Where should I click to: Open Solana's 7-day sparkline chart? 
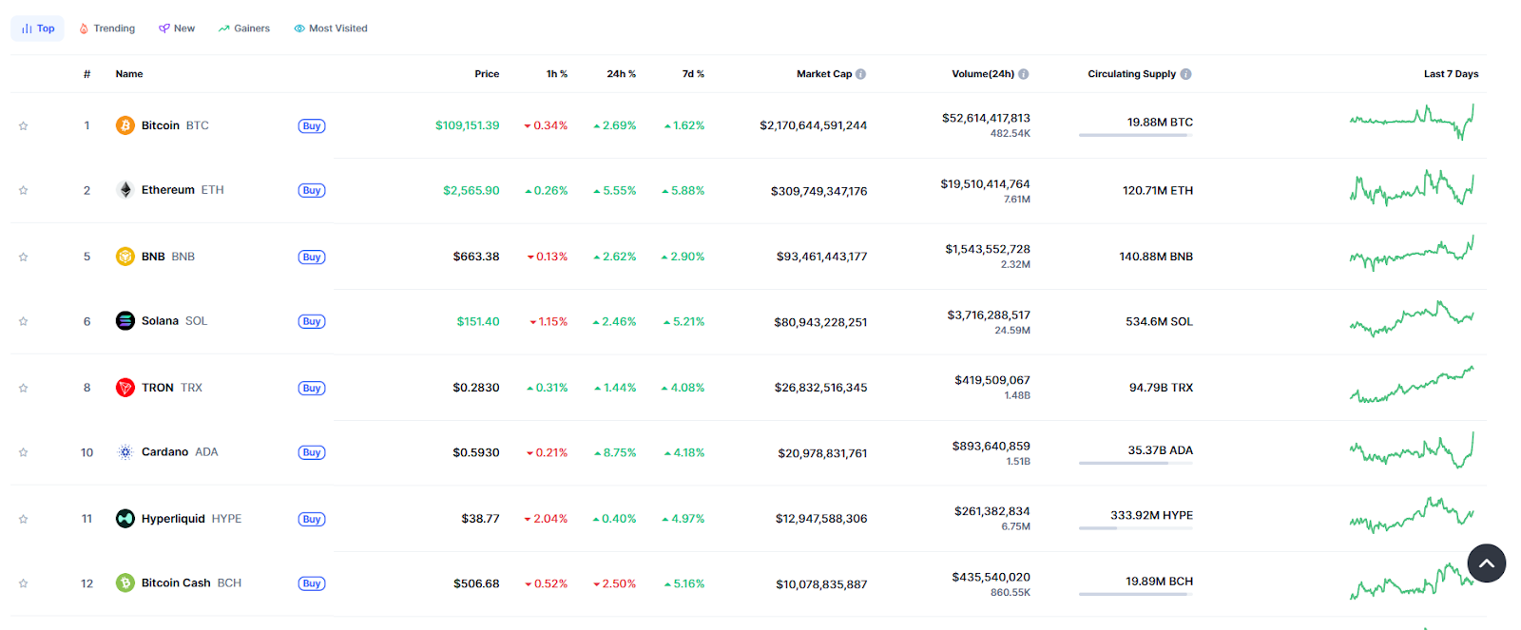1412,319
